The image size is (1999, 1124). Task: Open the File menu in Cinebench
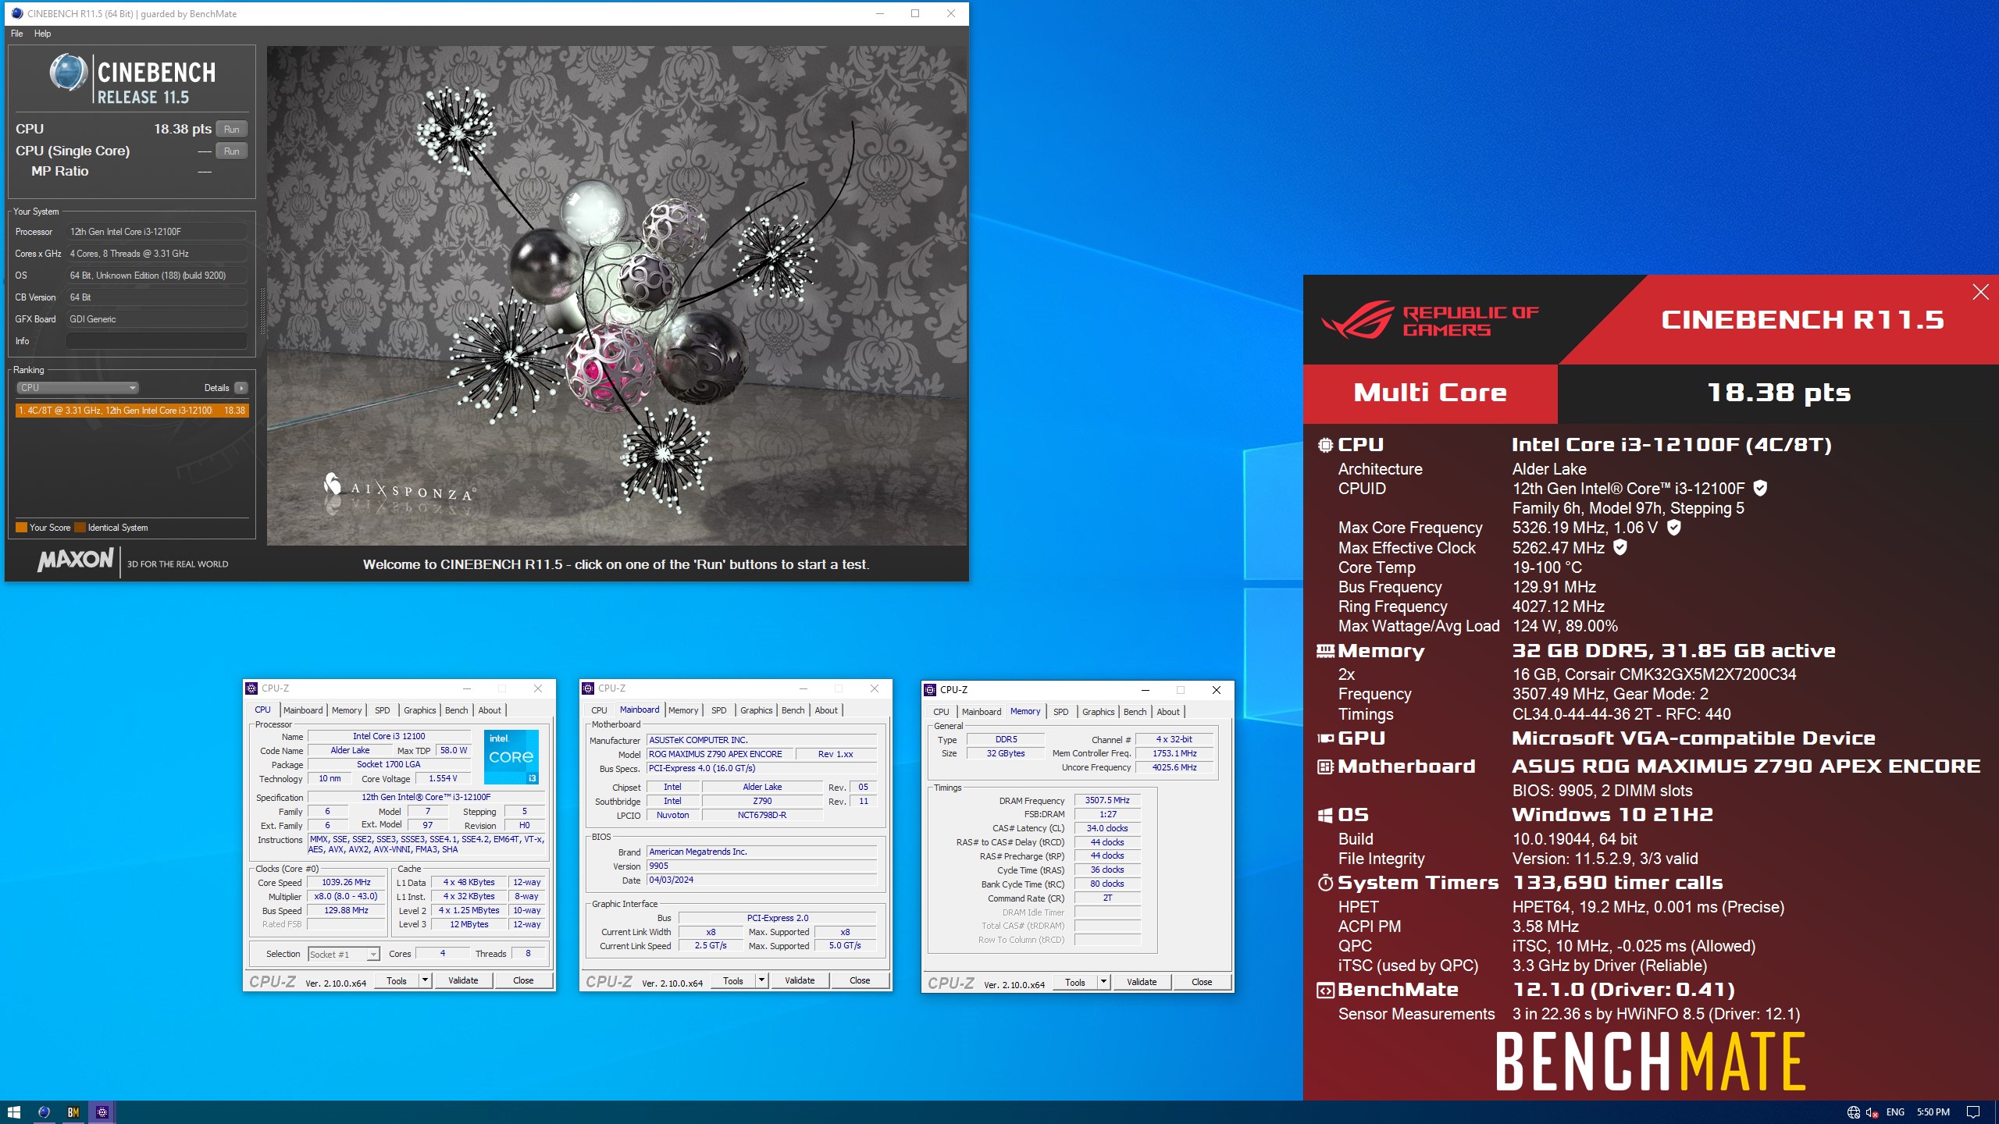coord(16,34)
